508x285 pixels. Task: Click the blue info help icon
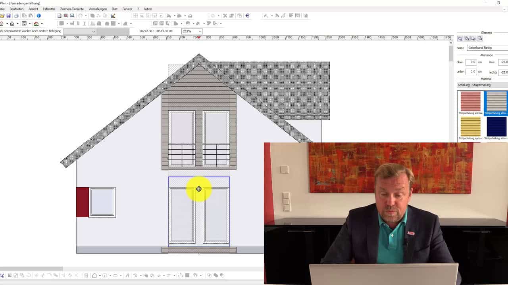(x=38, y=16)
